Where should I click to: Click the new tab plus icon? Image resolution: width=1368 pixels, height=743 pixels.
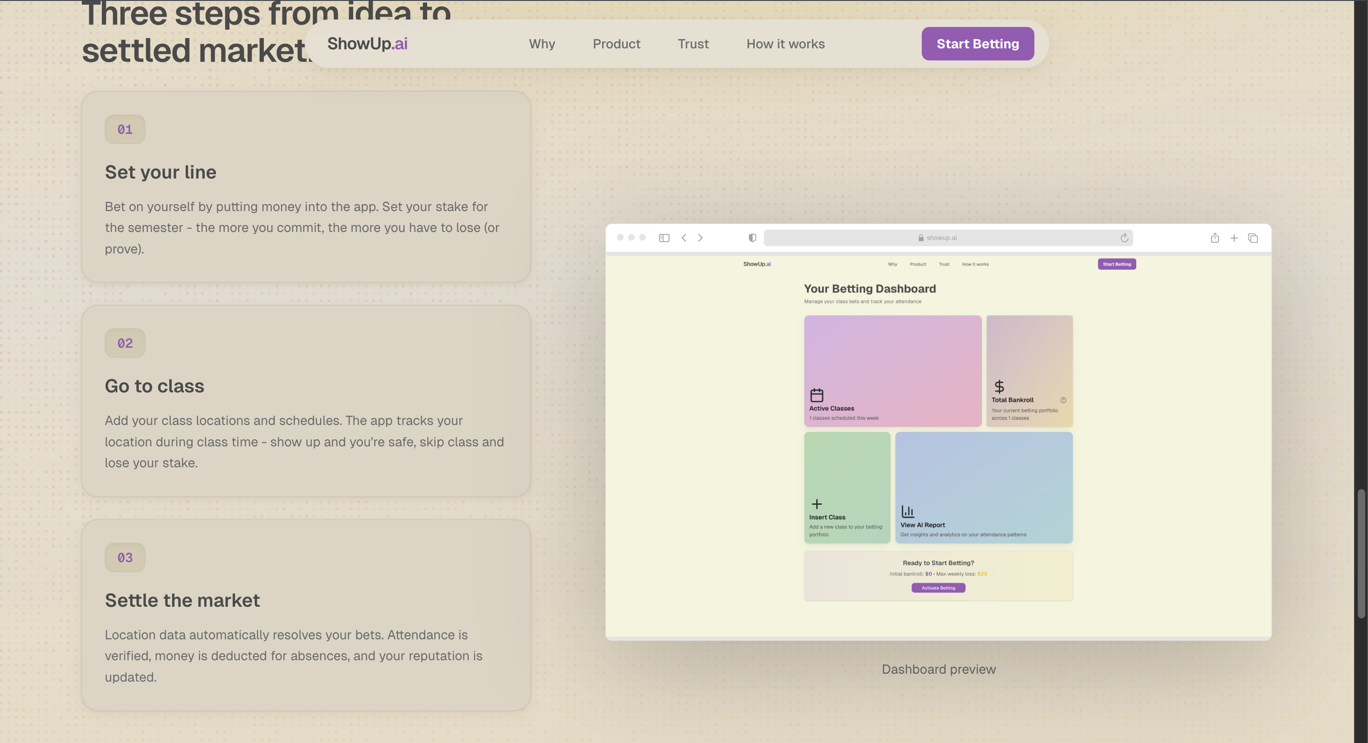coord(1234,239)
